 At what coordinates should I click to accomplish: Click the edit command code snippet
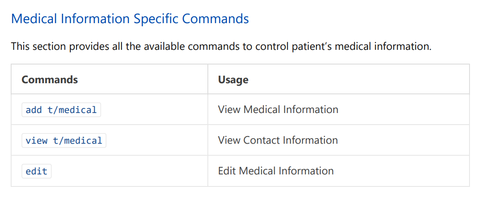[36, 171]
